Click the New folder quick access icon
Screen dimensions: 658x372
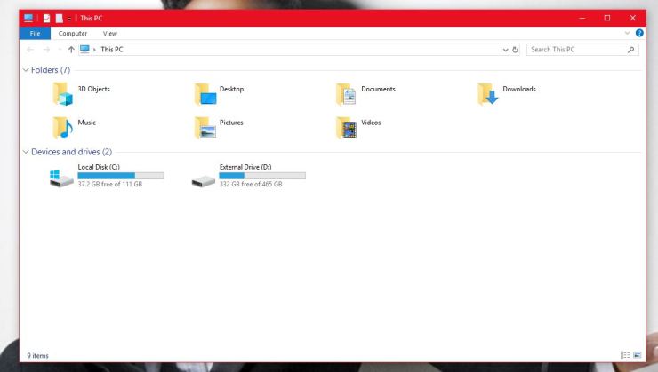click(60, 18)
